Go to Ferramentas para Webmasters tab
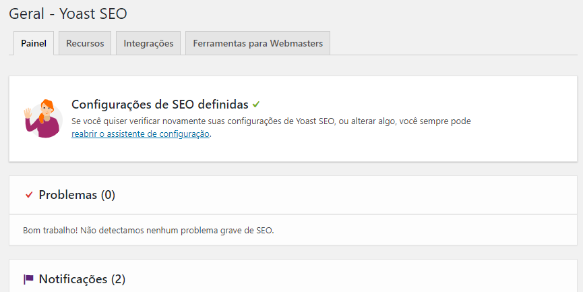This screenshot has height=292, width=583. click(257, 43)
